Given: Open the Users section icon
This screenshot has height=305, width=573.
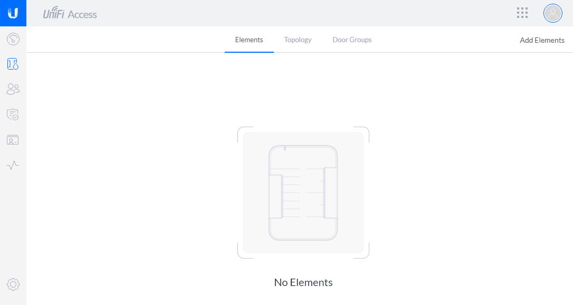Looking at the screenshot, I should (13, 89).
